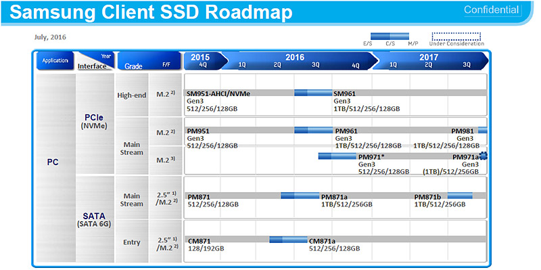Select the 2016 4Q quarter label
The height and width of the screenshot is (270, 541).
pyautogui.click(x=356, y=65)
